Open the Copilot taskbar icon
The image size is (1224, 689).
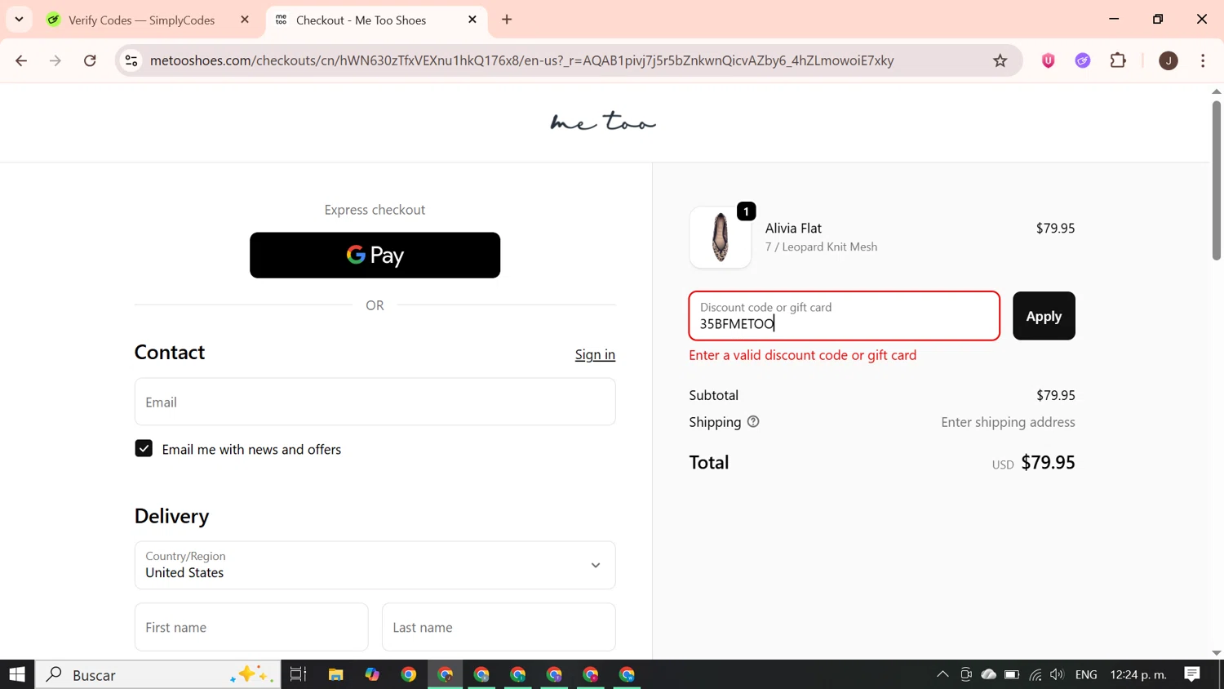click(x=372, y=674)
